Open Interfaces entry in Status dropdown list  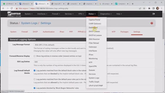coord(93,51)
